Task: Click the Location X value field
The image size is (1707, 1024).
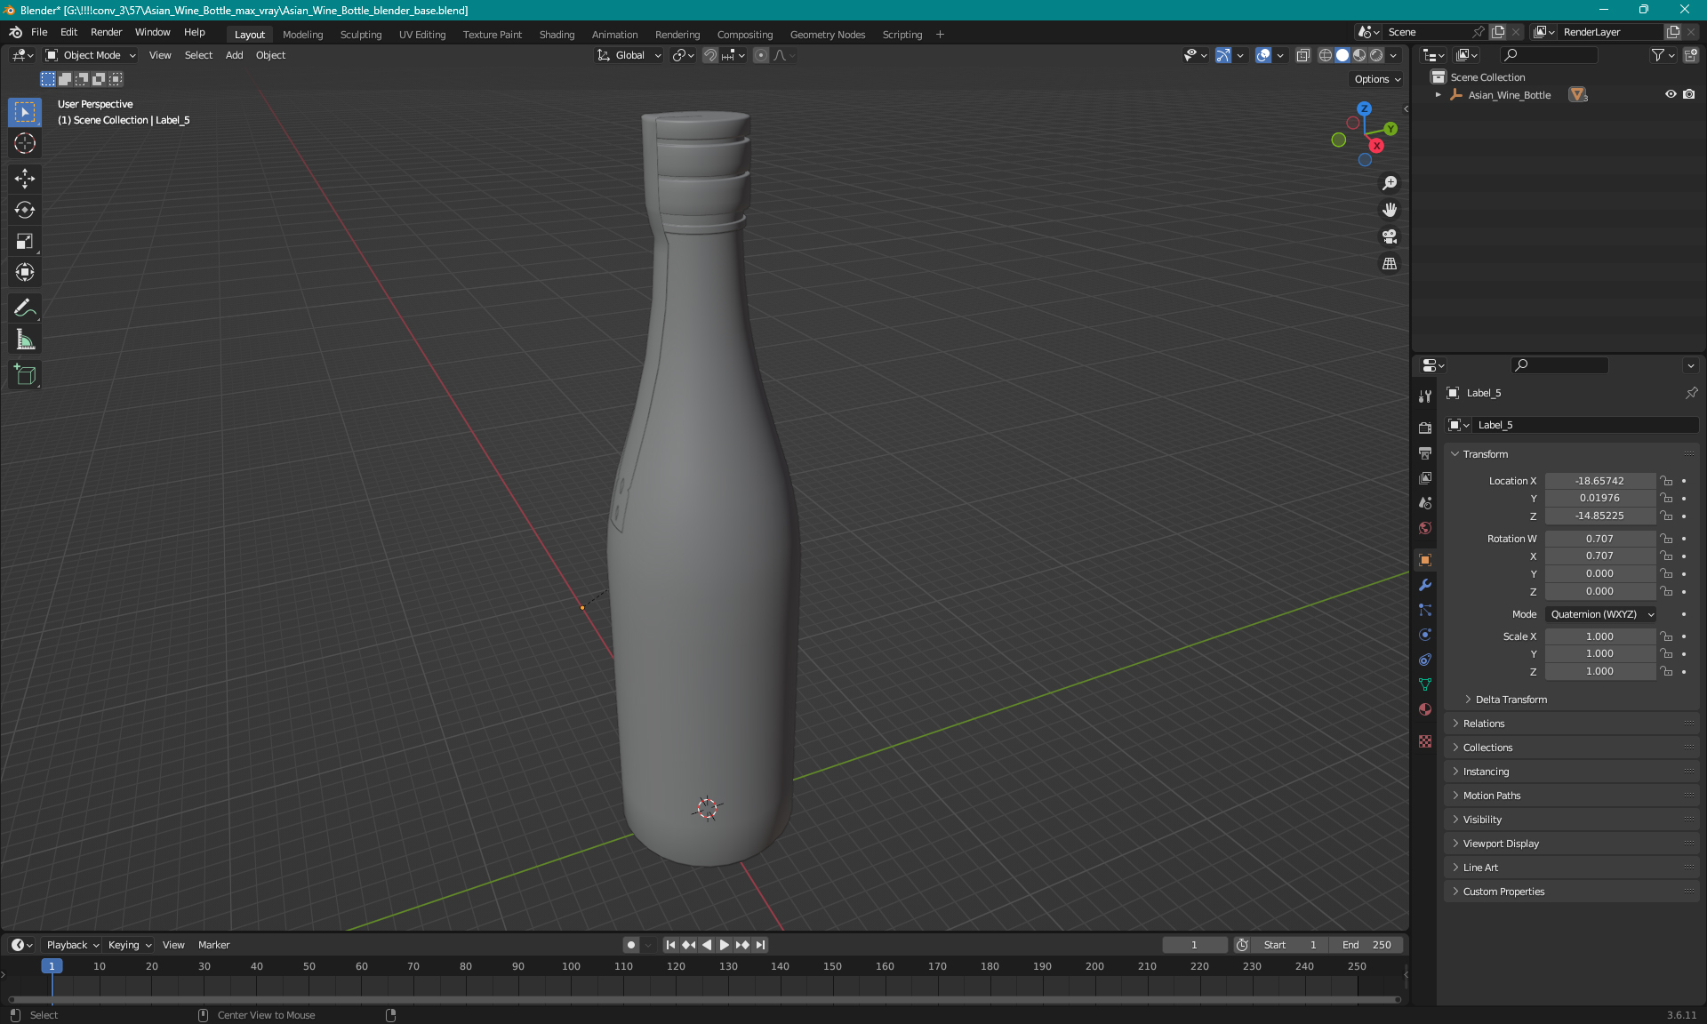Action: [1599, 481]
